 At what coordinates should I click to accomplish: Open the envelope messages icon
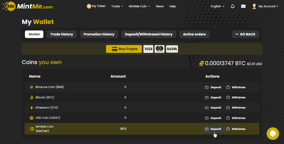(x=243, y=6)
